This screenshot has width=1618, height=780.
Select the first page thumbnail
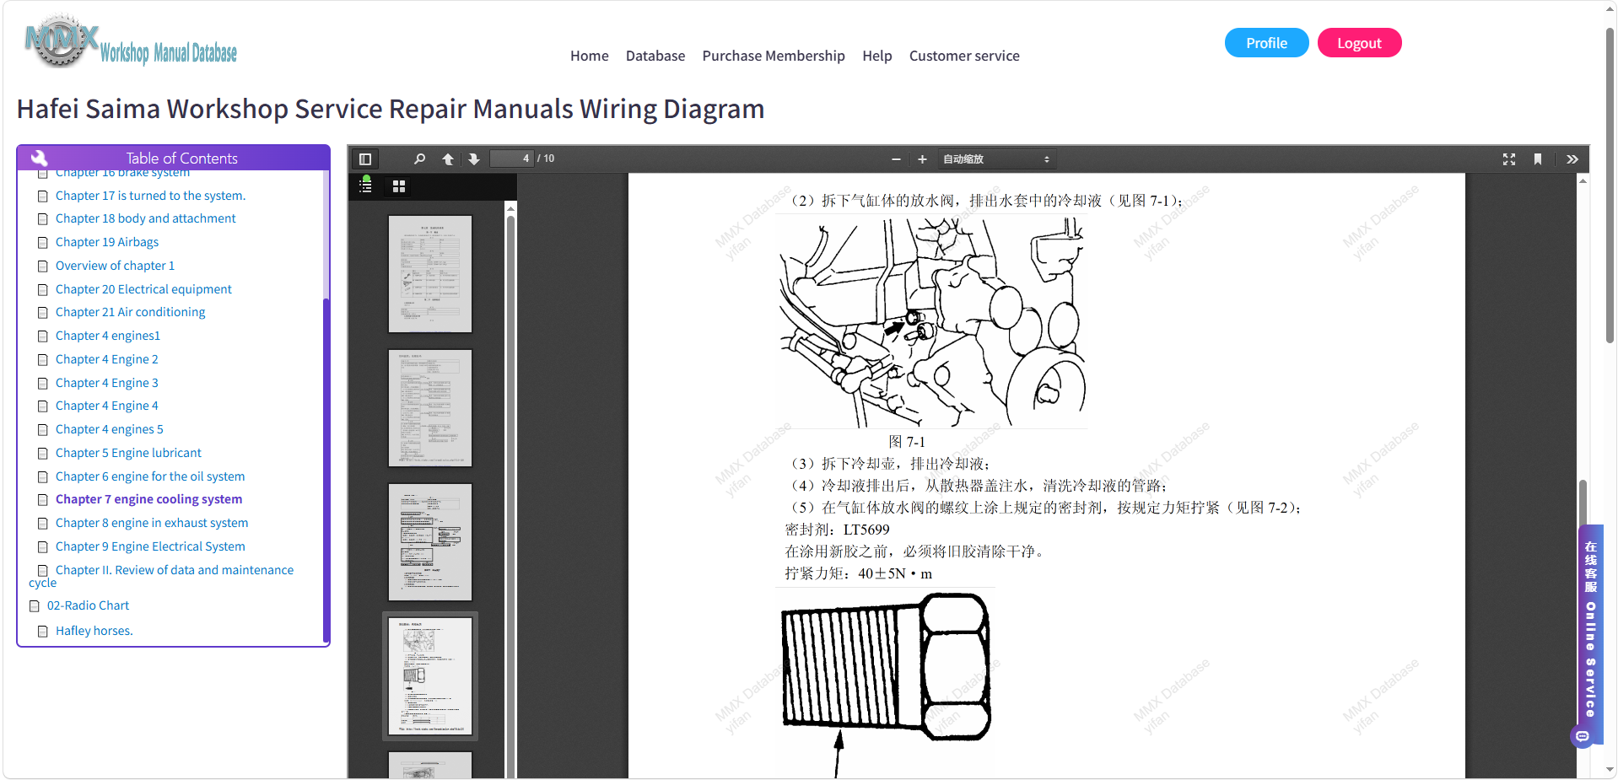pyautogui.click(x=430, y=274)
